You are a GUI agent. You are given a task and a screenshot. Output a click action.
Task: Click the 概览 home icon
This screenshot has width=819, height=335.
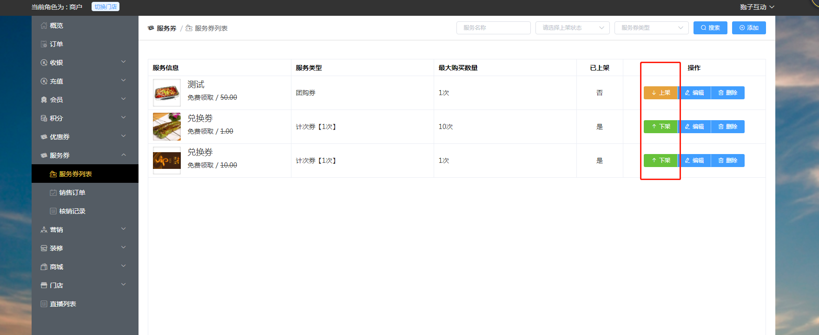[44, 26]
